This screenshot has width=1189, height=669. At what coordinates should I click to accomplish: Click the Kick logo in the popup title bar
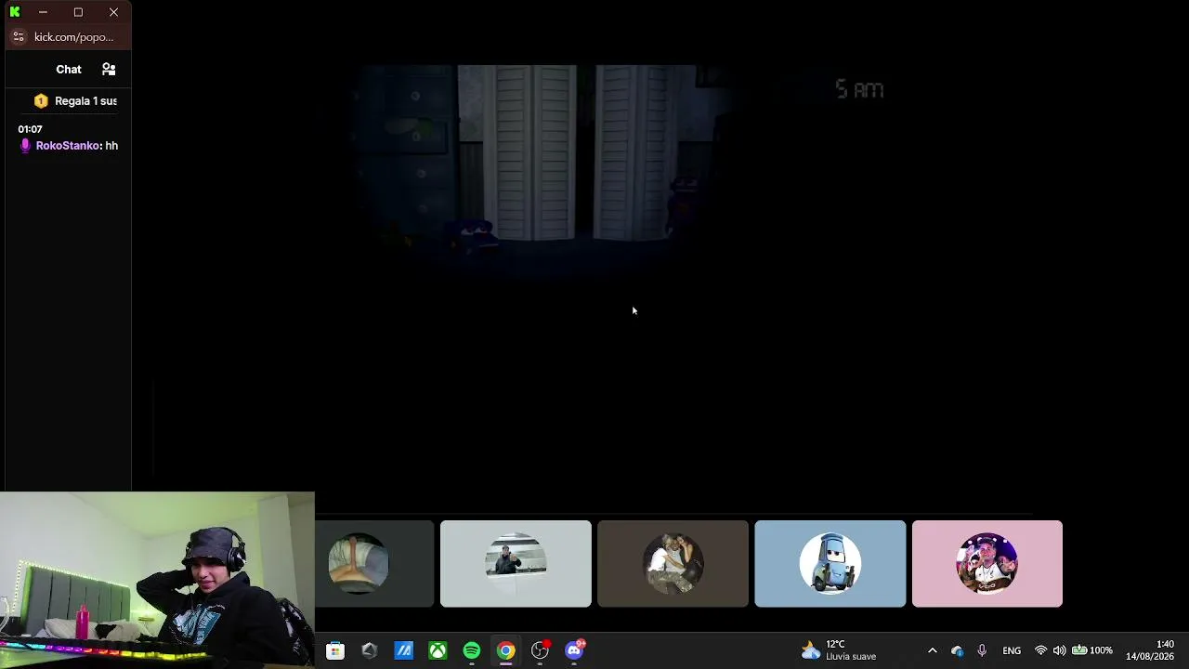[15, 12]
